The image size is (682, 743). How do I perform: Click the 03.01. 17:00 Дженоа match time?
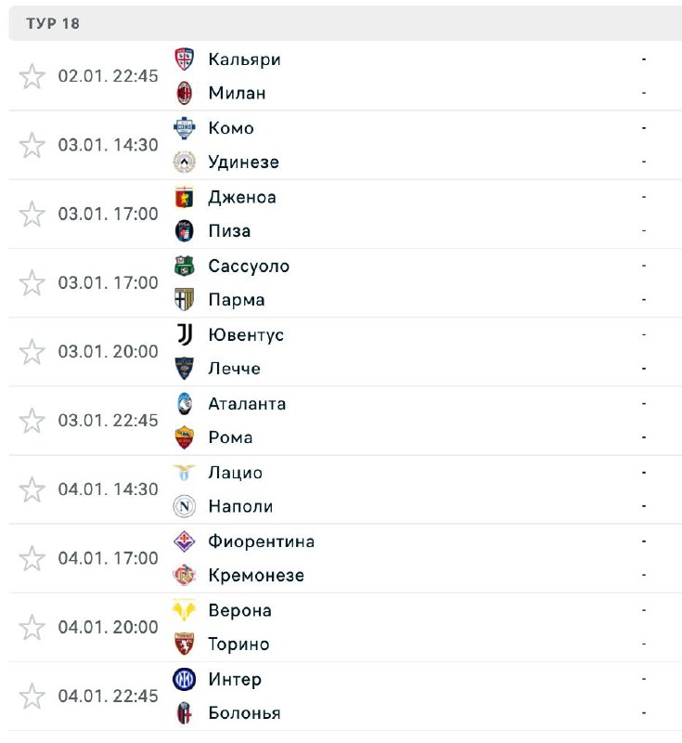point(108,214)
